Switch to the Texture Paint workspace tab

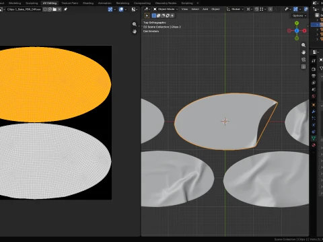pyautogui.click(x=70, y=3)
